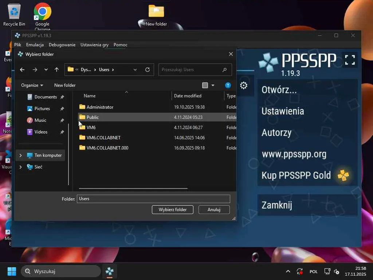Click the muted volume tray icon
This screenshot has height=280, width=373.
click(x=337, y=271)
